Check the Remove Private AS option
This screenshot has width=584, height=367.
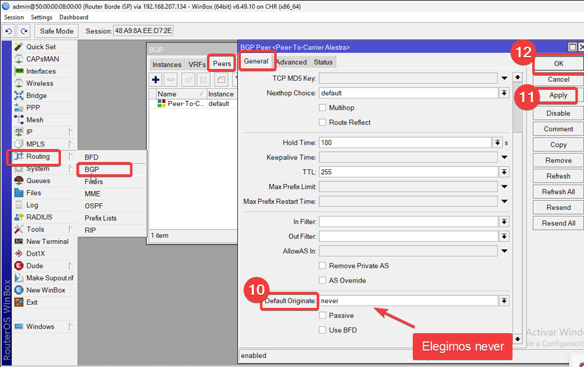pos(322,266)
